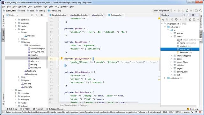Hide the Project panel with minus icon
Image resolution: width=204 pixels, height=115 pixels.
click(46, 15)
